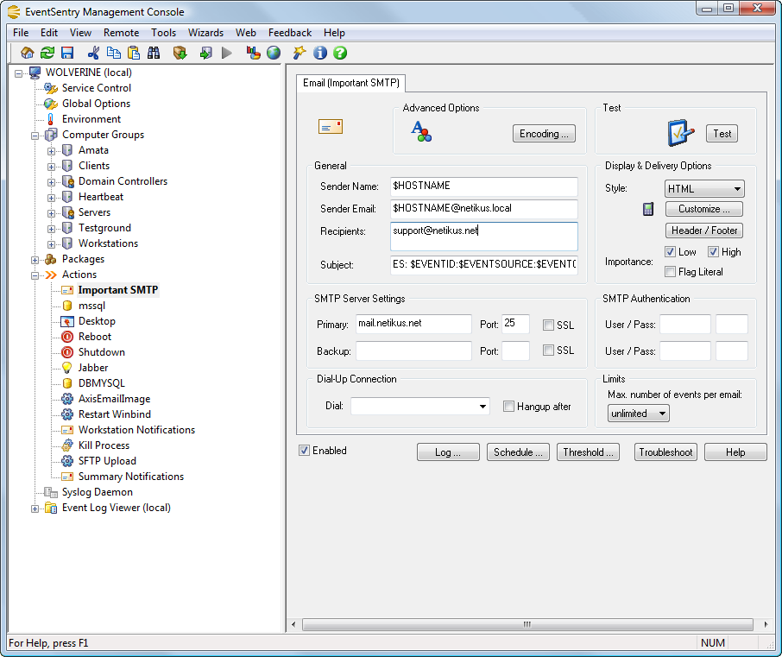Click the Test checkmark tablet icon
The height and width of the screenshot is (657, 782).
point(681,133)
